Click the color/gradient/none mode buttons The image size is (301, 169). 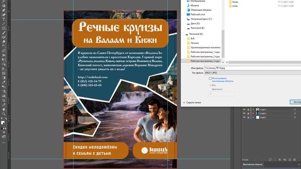coord(4,128)
